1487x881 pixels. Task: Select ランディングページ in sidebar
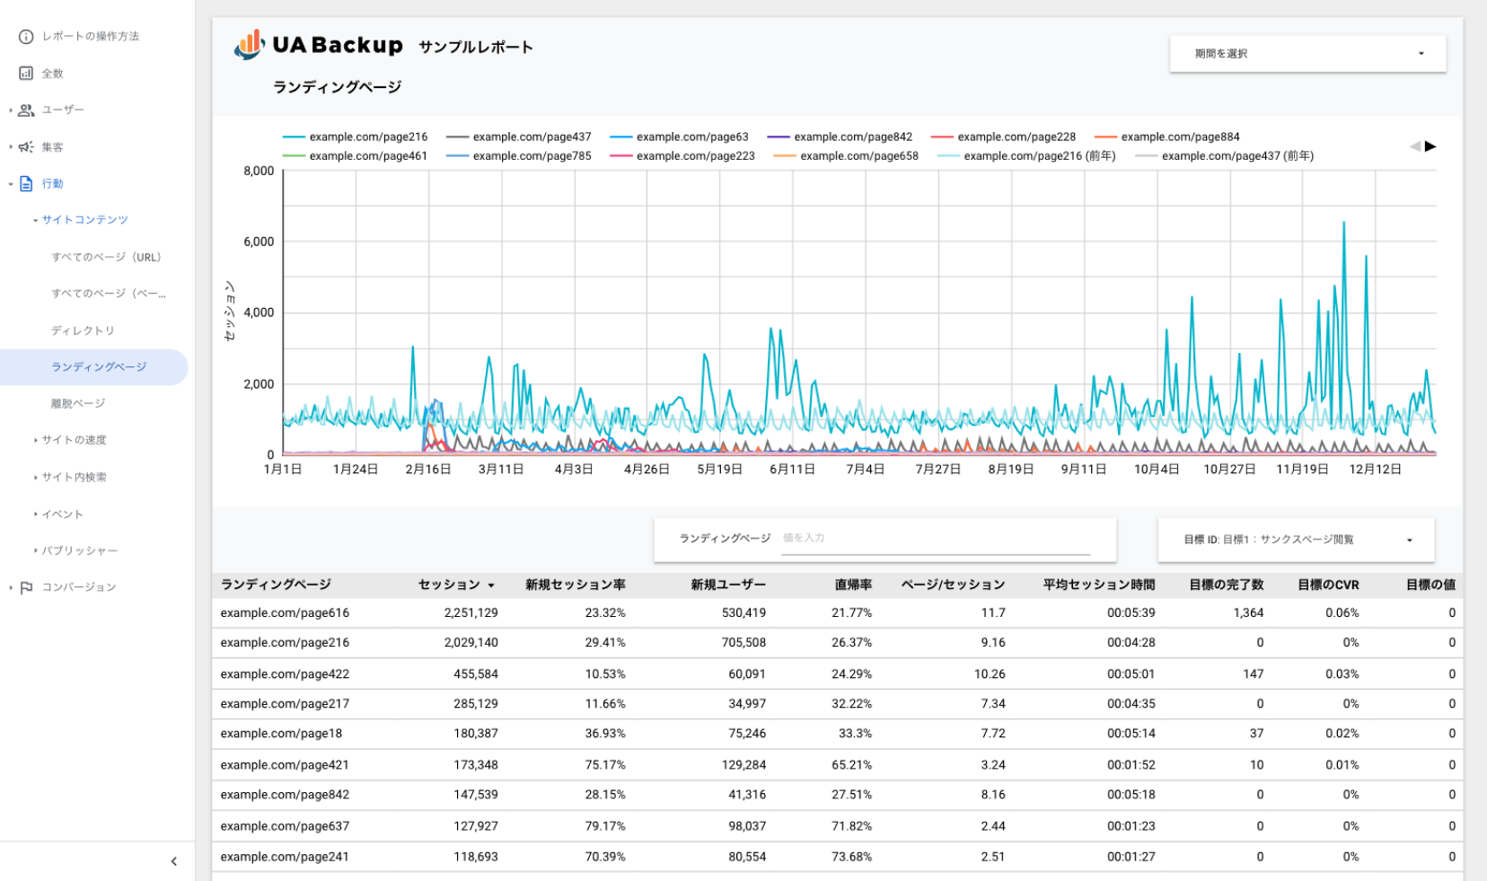coord(93,367)
